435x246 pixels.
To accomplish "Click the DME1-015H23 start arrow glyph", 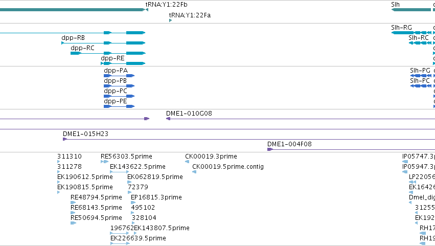I will point(64,139).
